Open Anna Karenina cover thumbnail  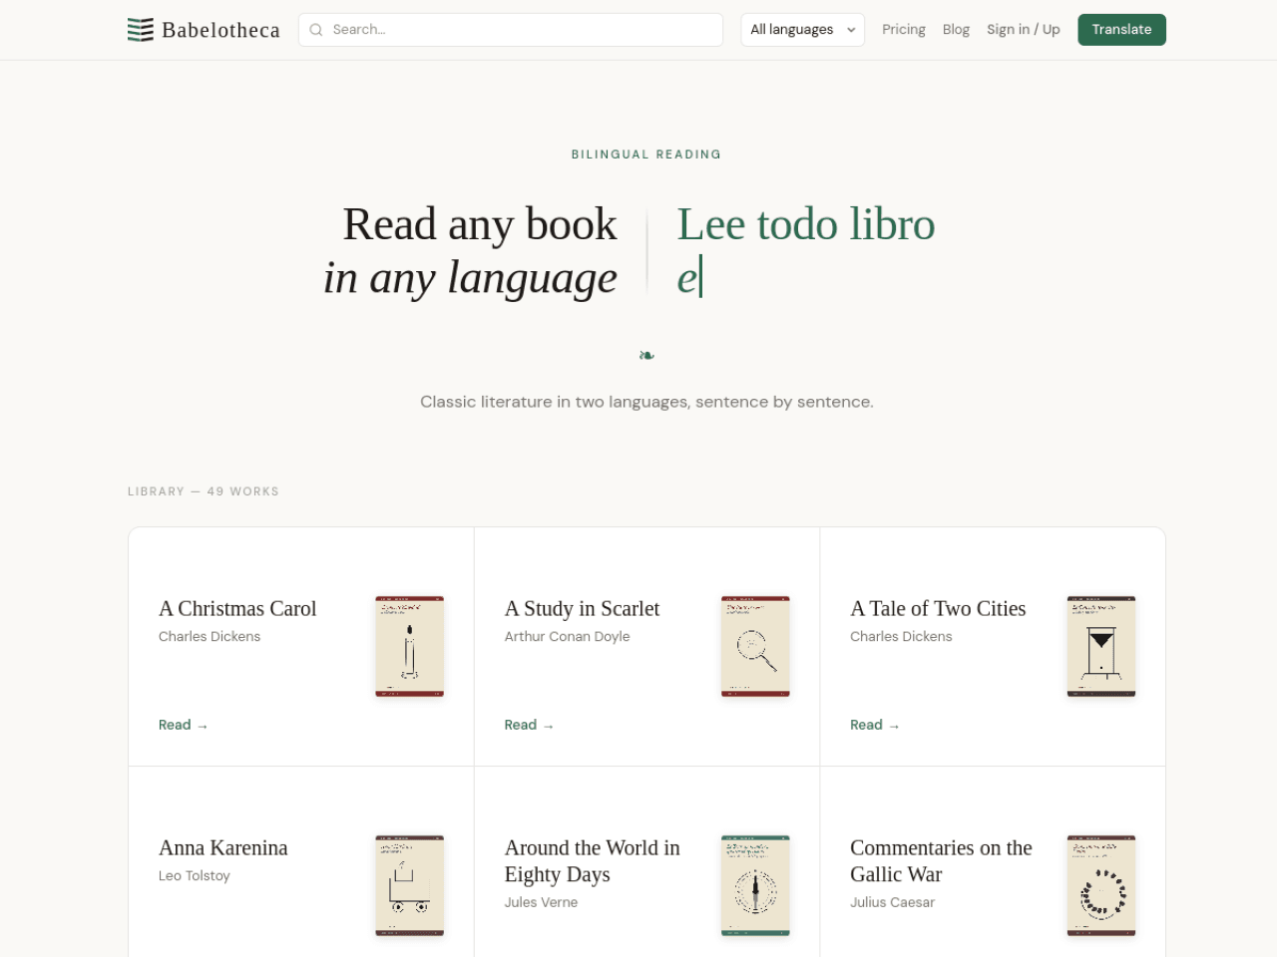[409, 885]
